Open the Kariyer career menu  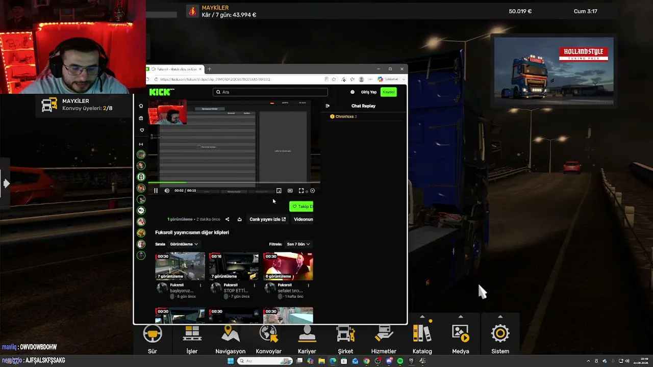click(307, 339)
